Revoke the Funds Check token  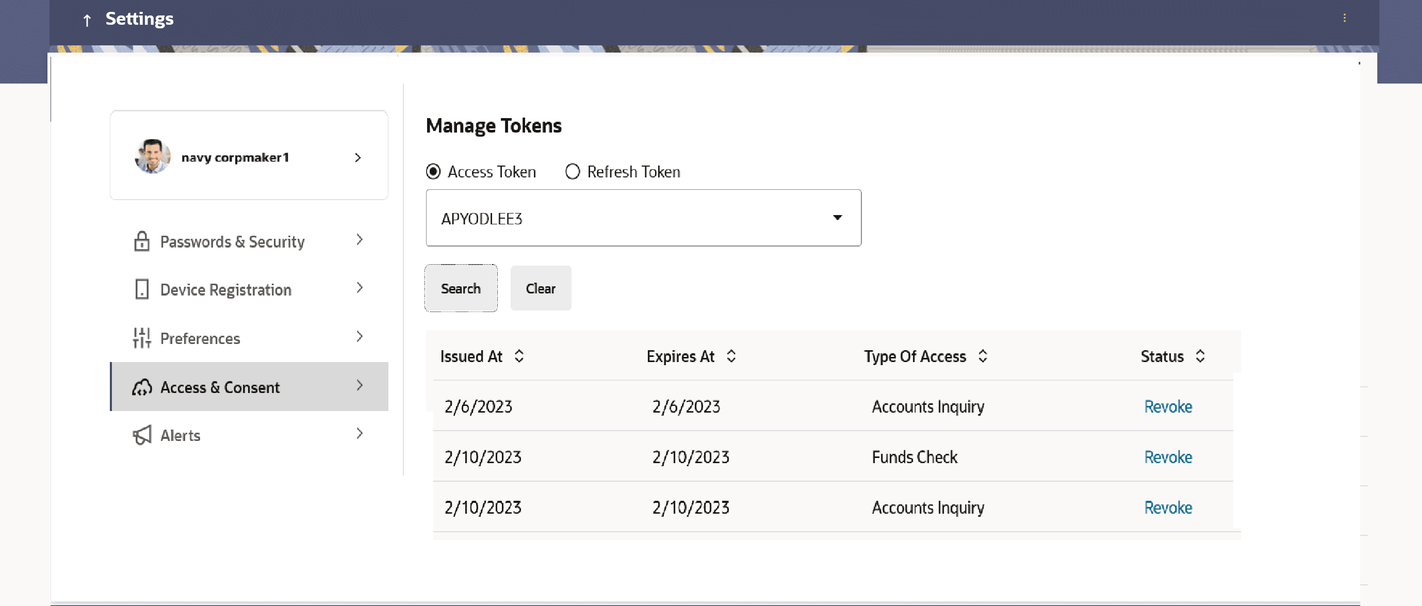tap(1168, 457)
